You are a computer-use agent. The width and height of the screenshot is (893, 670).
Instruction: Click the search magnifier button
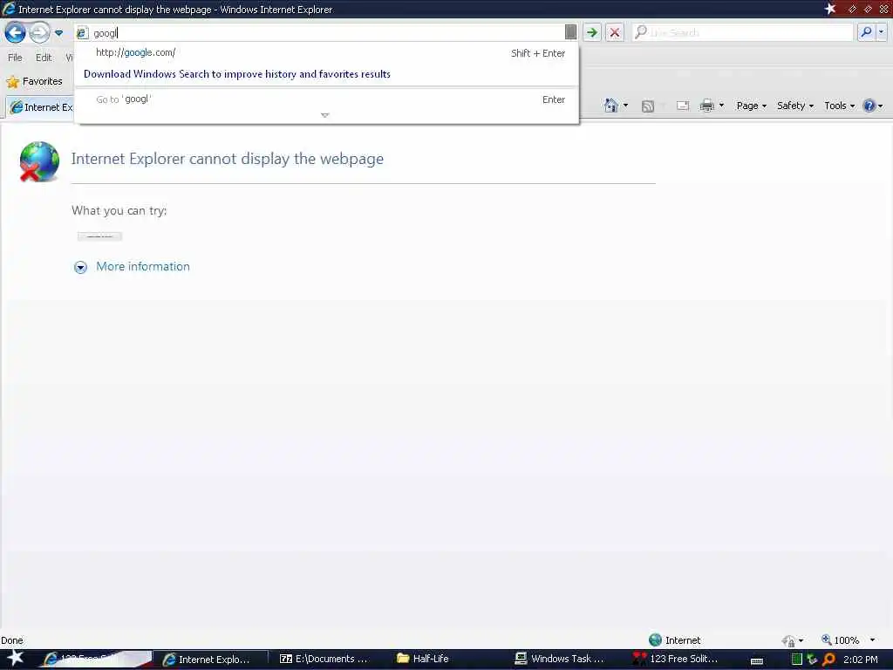(866, 32)
